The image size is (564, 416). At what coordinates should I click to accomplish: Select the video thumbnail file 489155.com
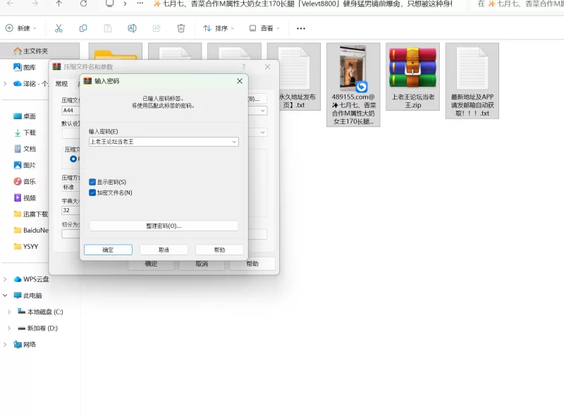click(x=353, y=85)
